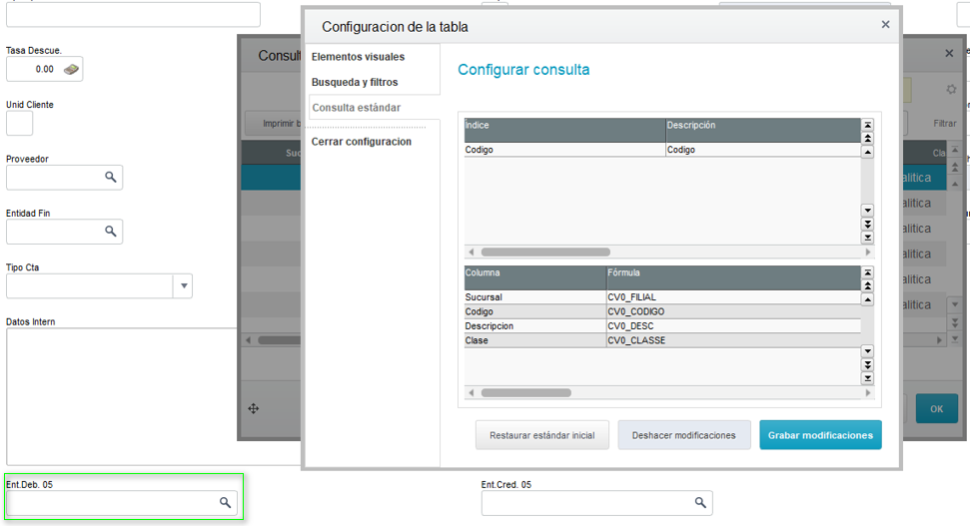Viewport: 970px width, 526px height.
Task: Page up in the Indice table
Action: pos(867,139)
